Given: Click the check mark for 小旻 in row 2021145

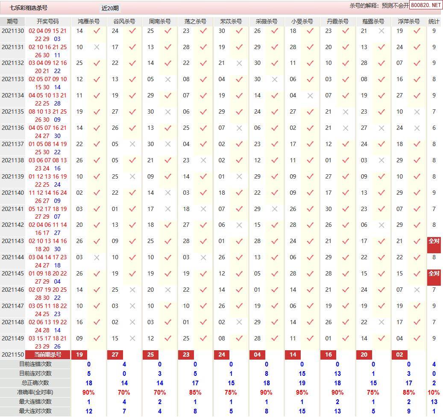Looking at the screenshot, I should point(310,274).
